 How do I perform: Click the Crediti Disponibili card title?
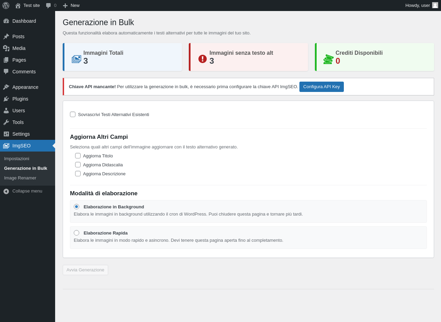point(359,53)
